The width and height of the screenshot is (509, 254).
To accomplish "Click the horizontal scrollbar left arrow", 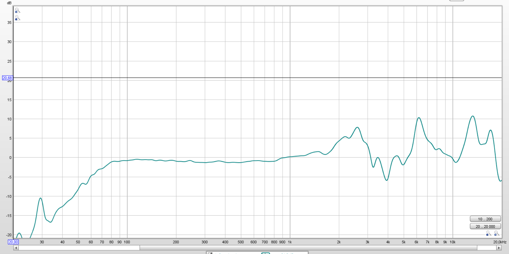I will coord(16,248).
